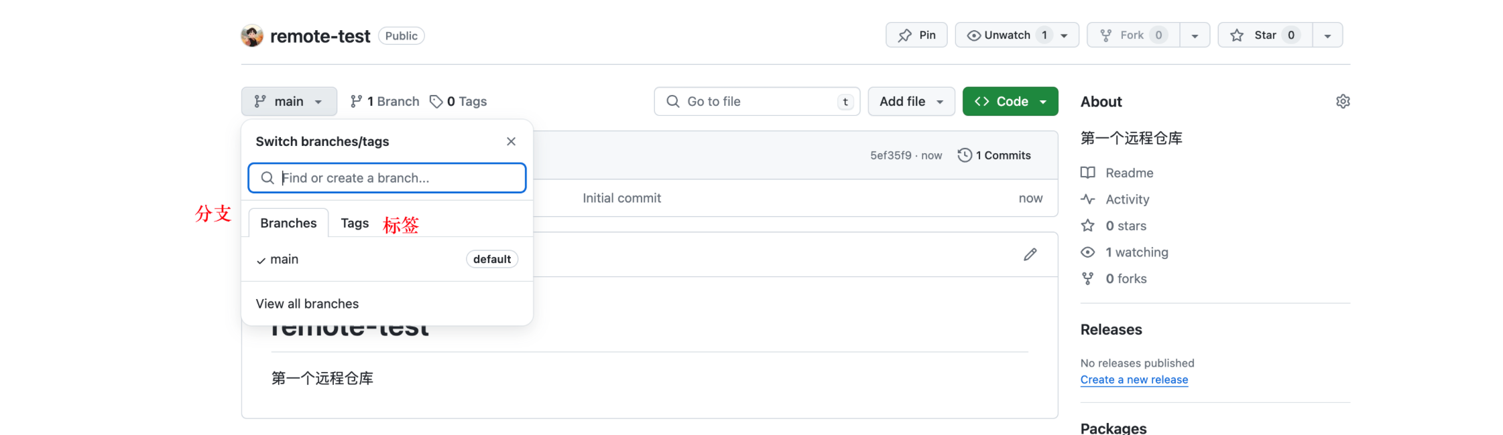Click Create a new release link
Image resolution: width=1503 pixels, height=435 pixels.
pos(1134,380)
